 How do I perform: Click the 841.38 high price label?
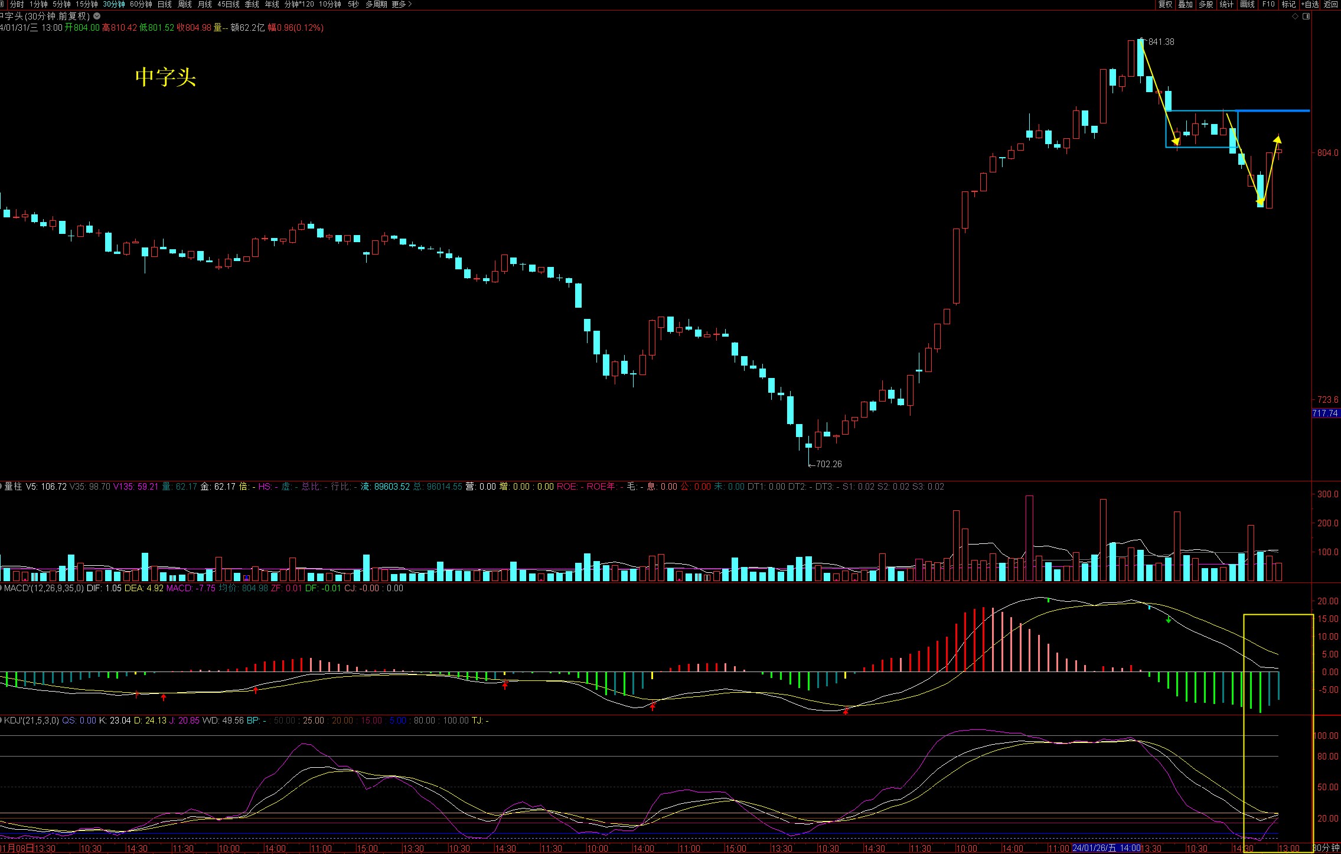point(1161,42)
